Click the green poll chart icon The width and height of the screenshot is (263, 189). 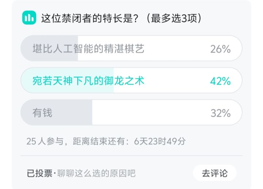point(29,18)
